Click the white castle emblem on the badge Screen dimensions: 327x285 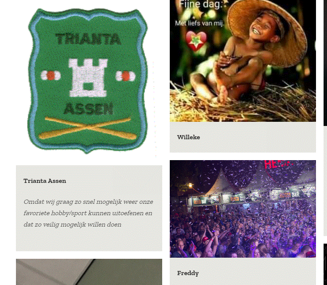pyautogui.click(x=88, y=78)
